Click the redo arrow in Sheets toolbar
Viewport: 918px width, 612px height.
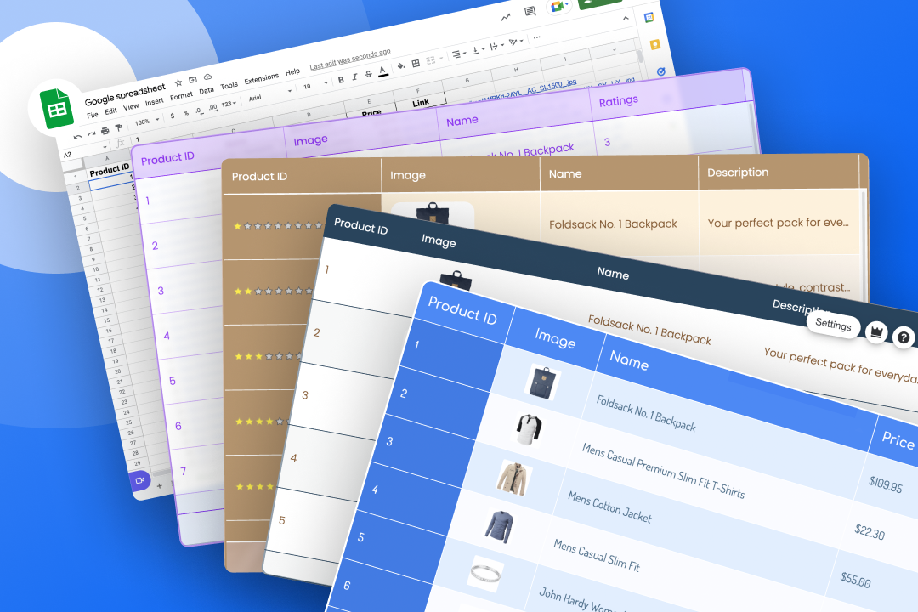91,133
